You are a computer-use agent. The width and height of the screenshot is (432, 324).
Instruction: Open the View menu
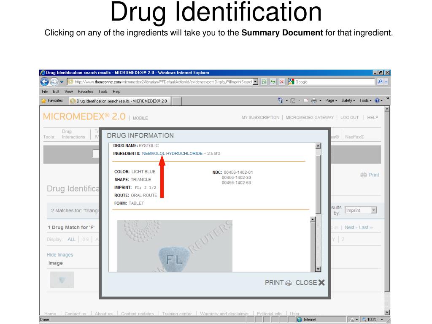[68, 92]
